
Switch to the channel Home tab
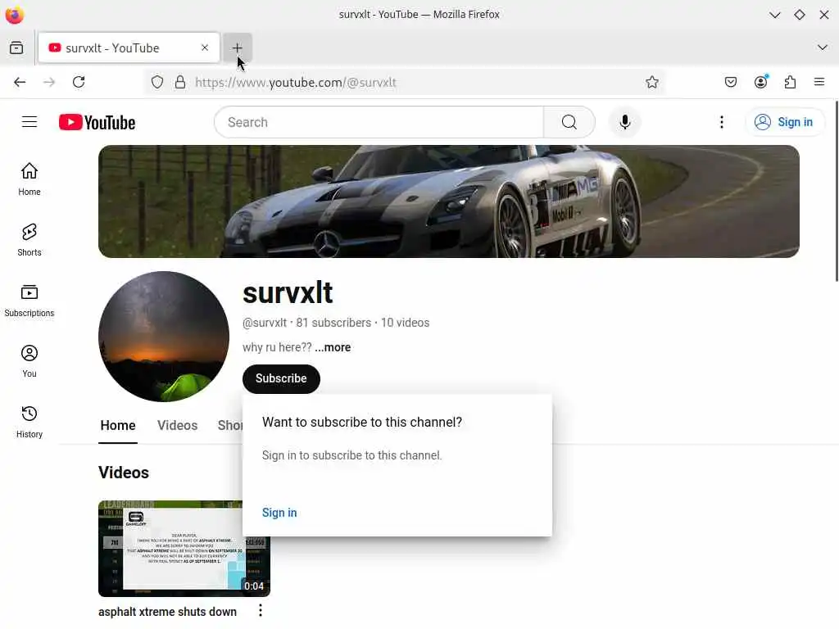pos(118,425)
